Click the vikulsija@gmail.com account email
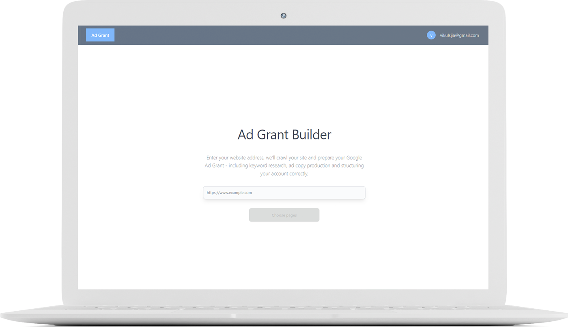 [x=459, y=35]
